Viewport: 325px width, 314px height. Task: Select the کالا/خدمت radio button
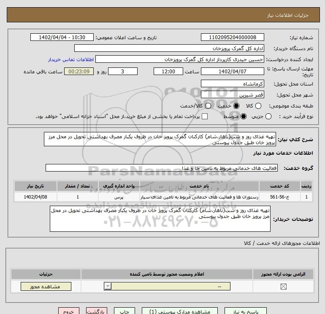(208, 106)
